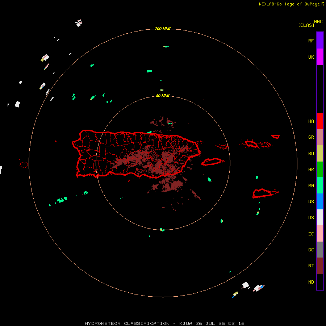Click the IC legend label

311,234
